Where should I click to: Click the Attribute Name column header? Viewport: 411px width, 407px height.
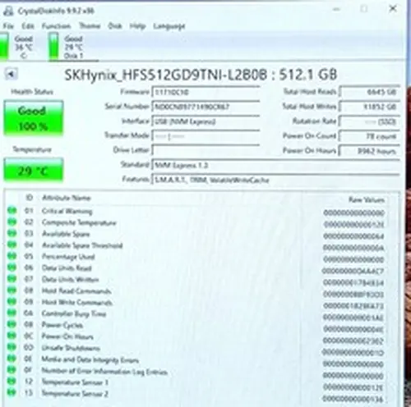(67, 198)
